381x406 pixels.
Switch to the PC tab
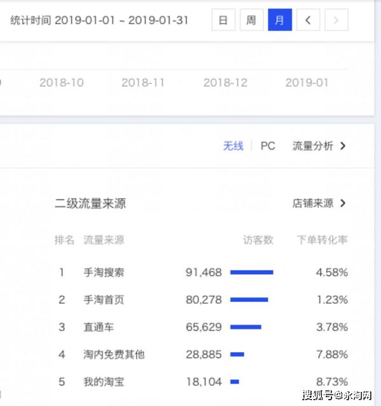[x=268, y=146]
